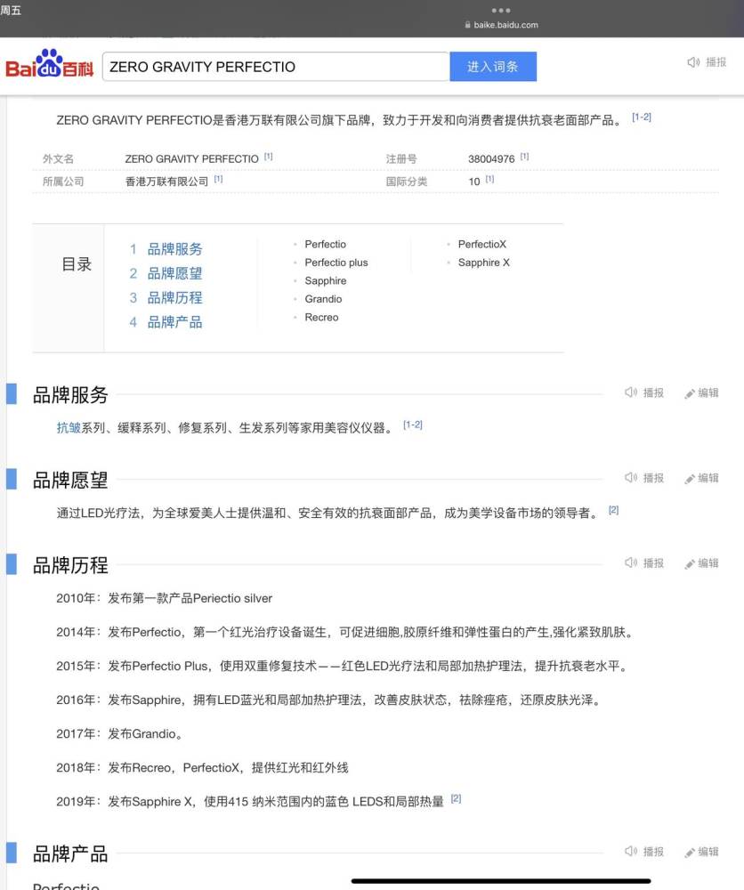Viewport: 744px width, 890px height.
Task: Click the Baidu Baike logo
Action: pyautogui.click(x=49, y=63)
